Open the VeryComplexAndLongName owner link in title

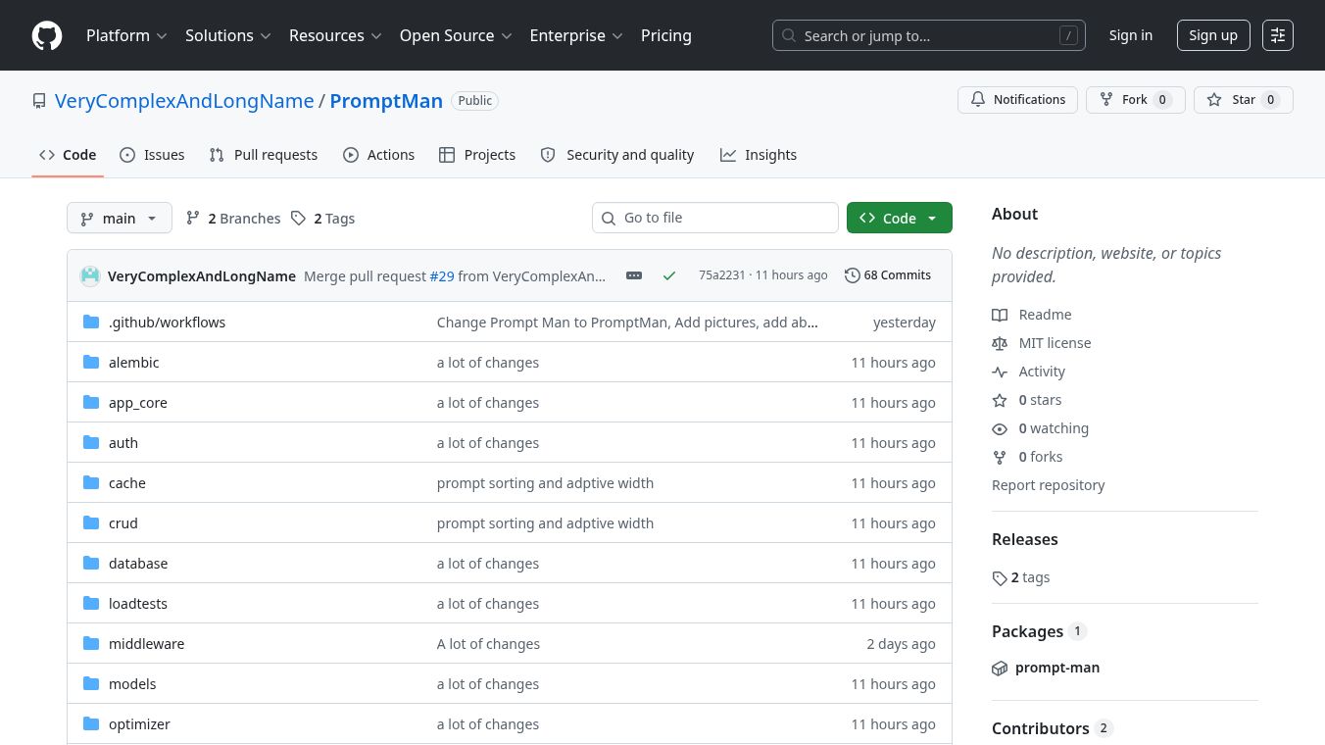click(184, 101)
